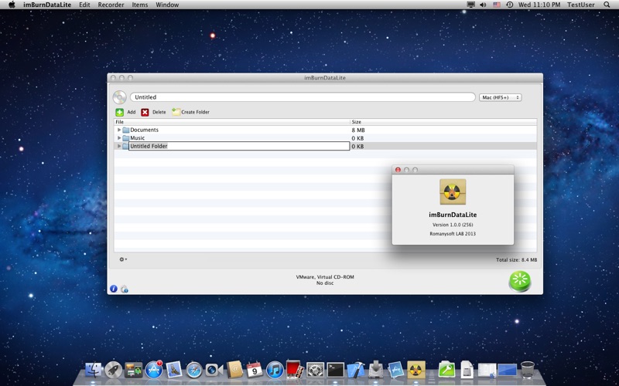
Task: Open Photo Booth from the Dock
Action: click(x=295, y=370)
